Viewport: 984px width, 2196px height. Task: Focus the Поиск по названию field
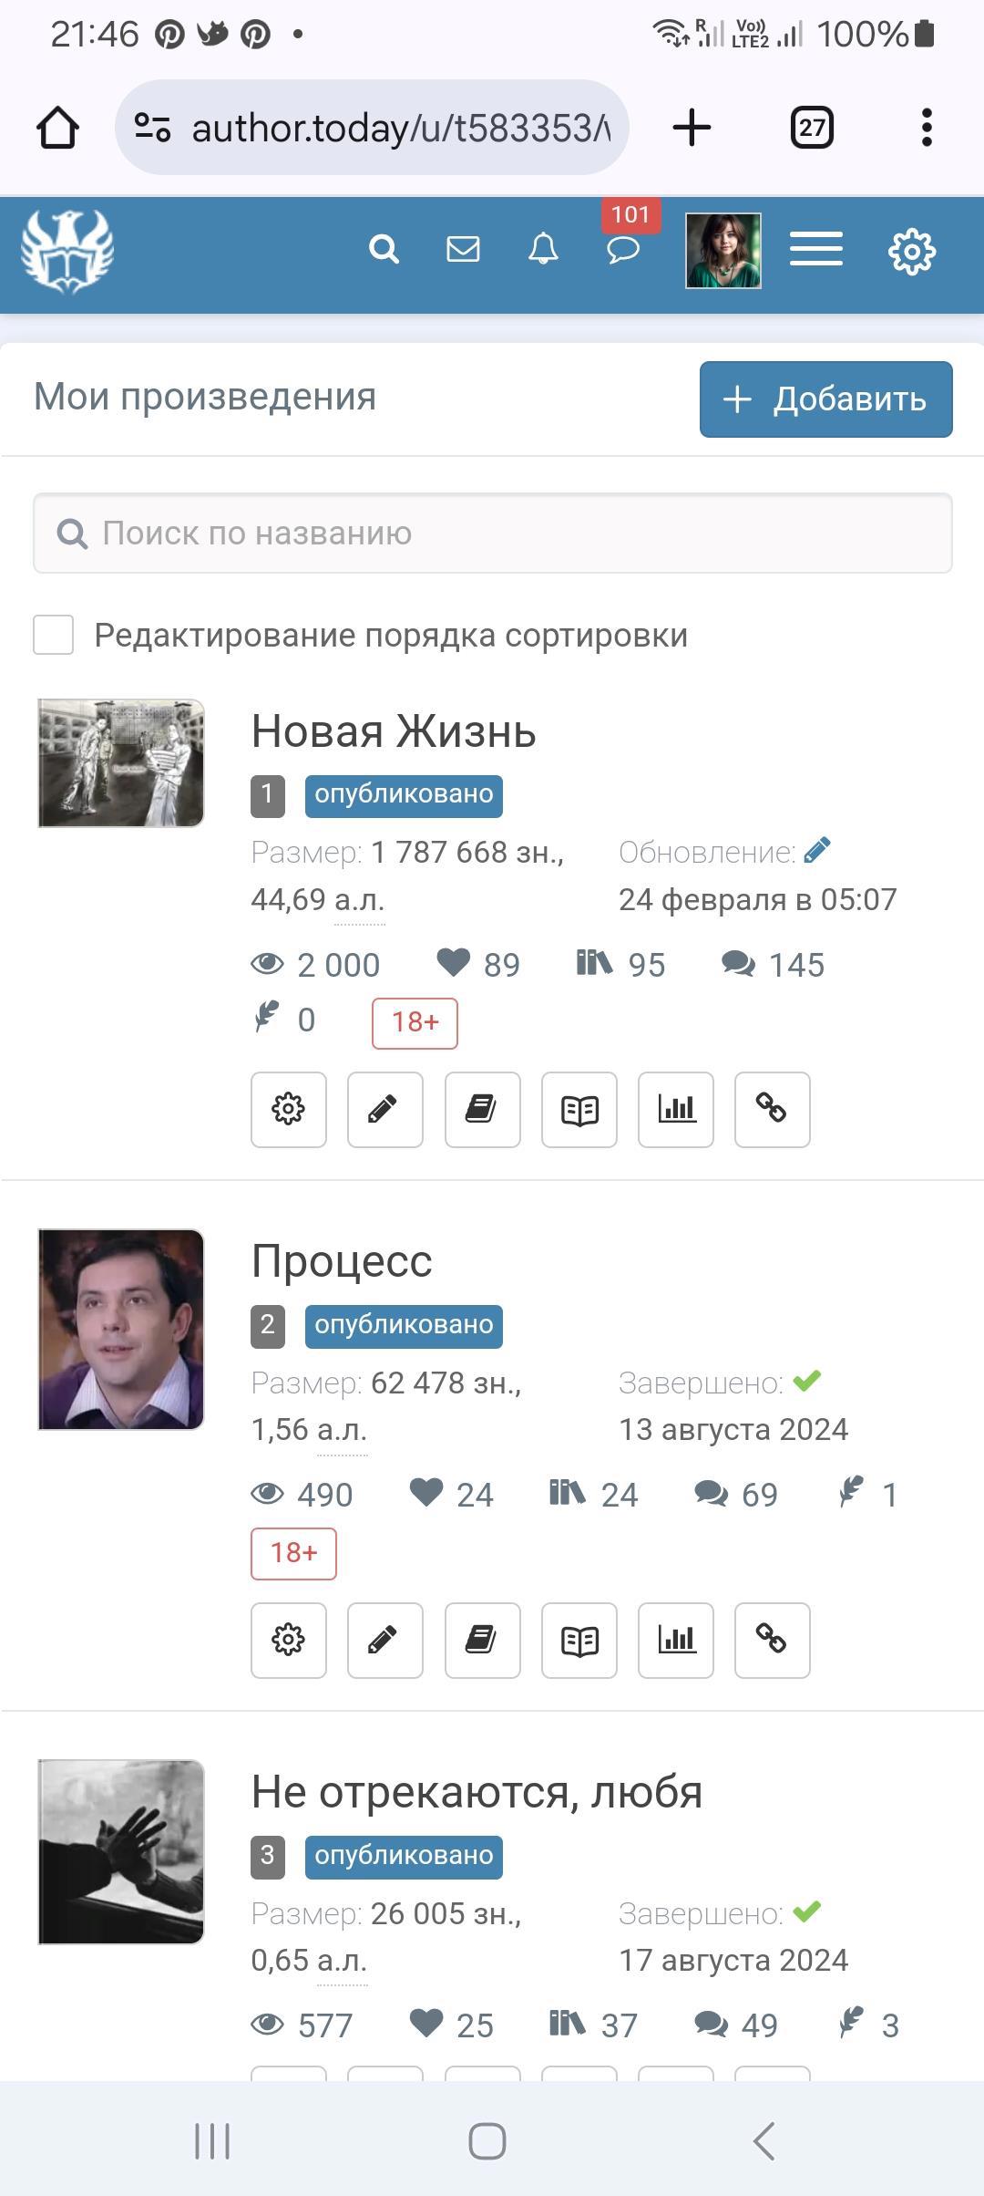point(493,533)
